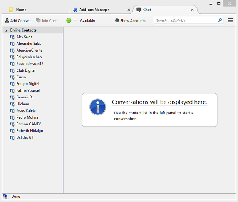Collapse the Online Contacts group
This screenshot has height=202, width=238.
pos(7,30)
